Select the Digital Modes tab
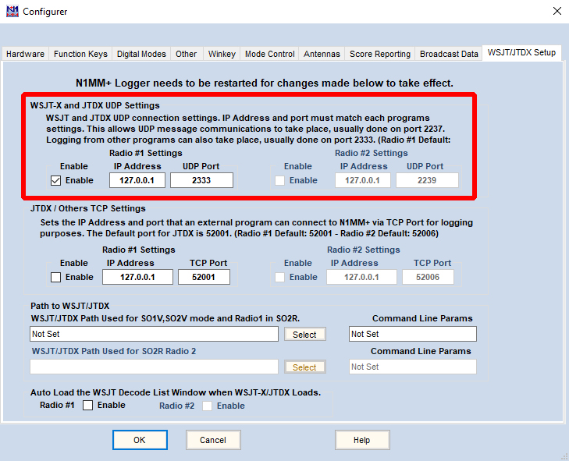 point(141,54)
